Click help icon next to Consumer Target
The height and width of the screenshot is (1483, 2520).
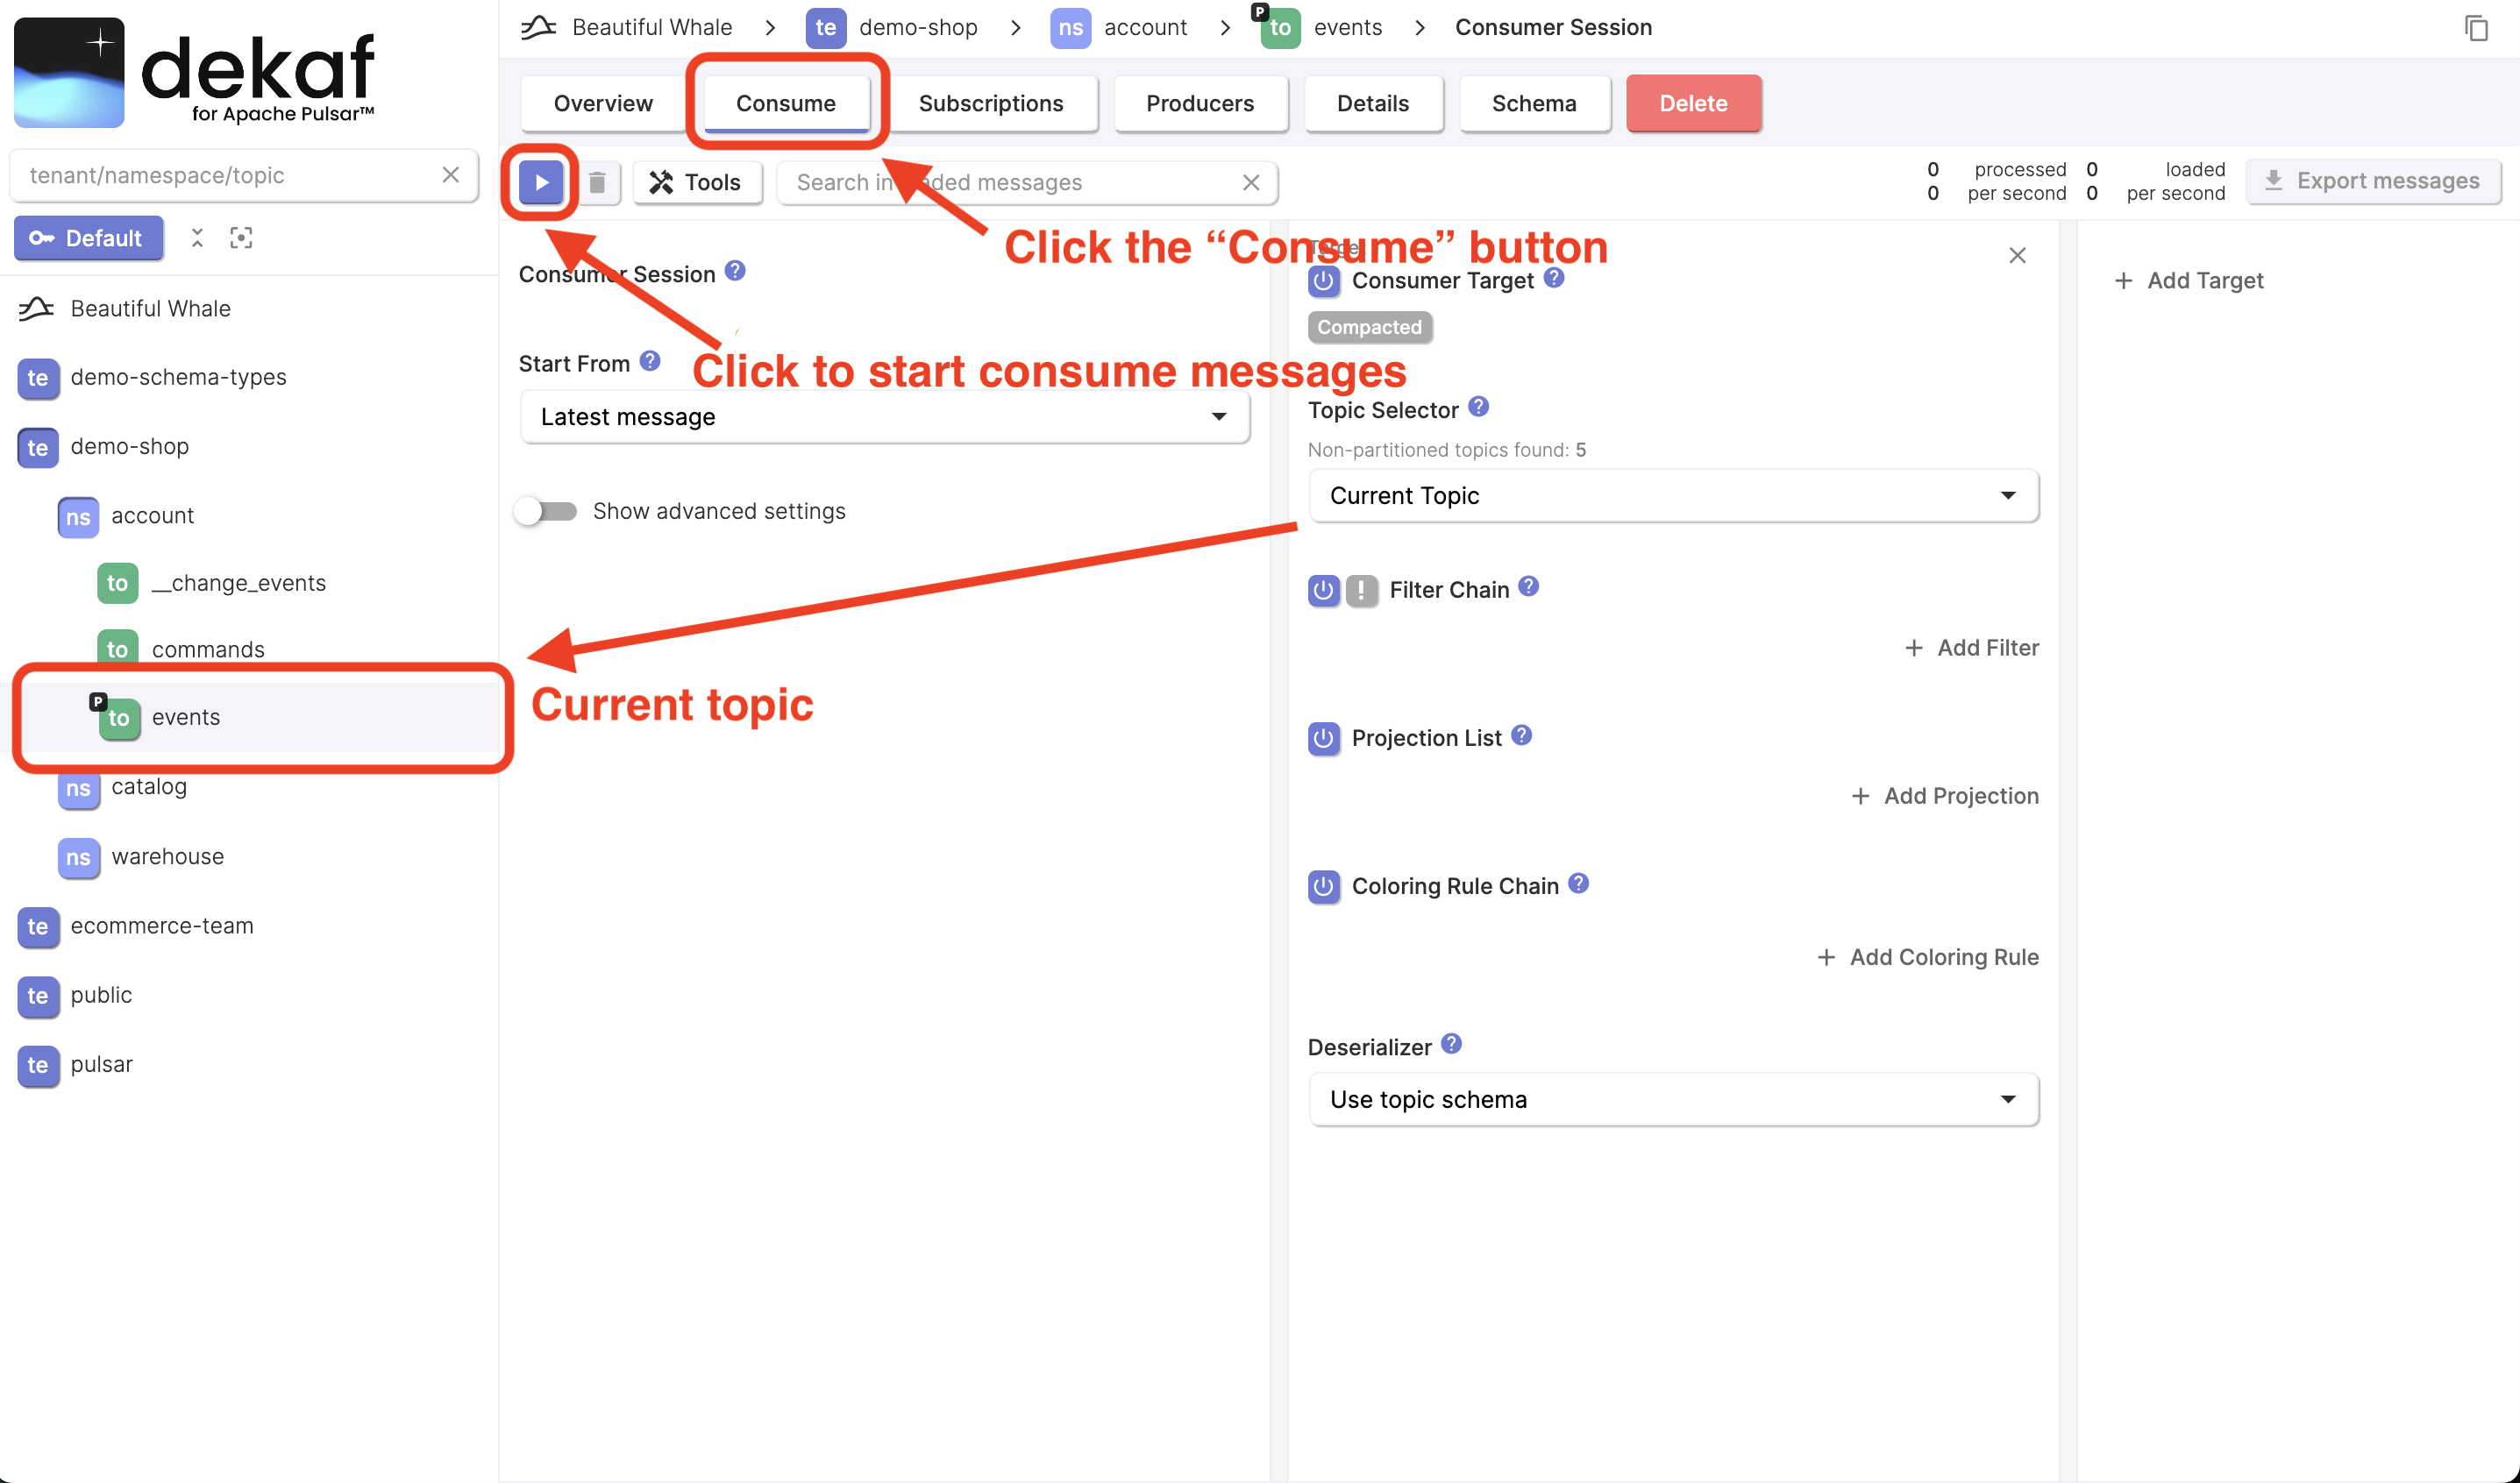pos(1553,278)
